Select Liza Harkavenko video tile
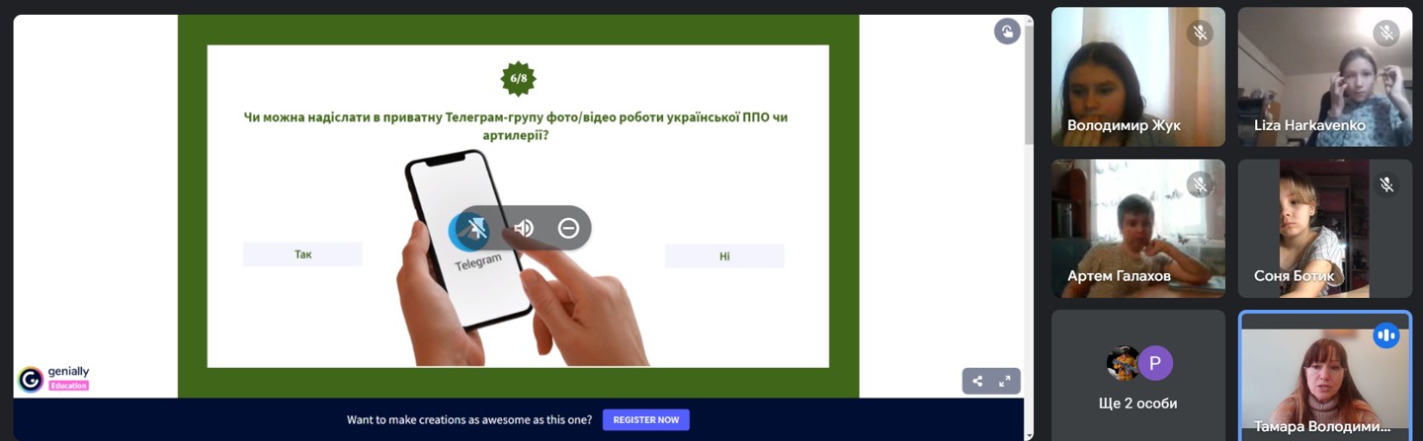The height and width of the screenshot is (441, 1423). tap(1325, 77)
